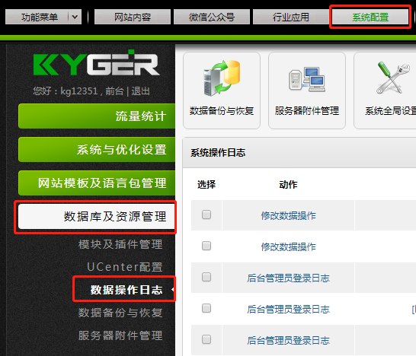Image resolution: width=416 pixels, height=356 pixels.
Task: Check the first 修改数据操作 row checkbox
Action: (206, 215)
